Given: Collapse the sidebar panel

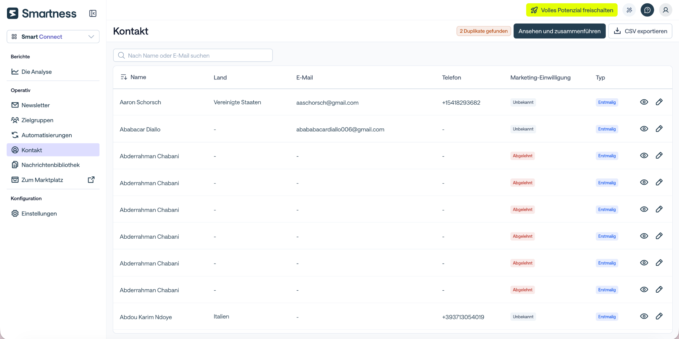Looking at the screenshot, I should [x=93, y=13].
